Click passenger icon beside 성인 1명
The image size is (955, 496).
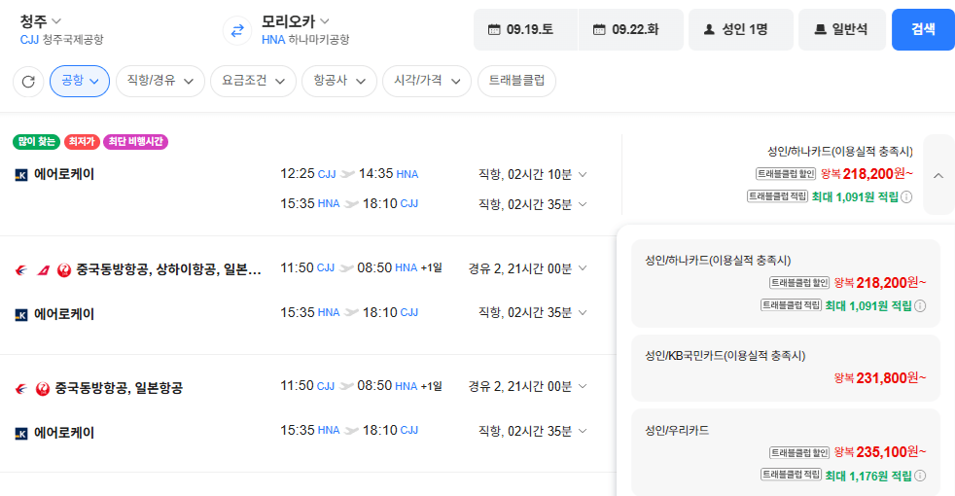pos(709,29)
